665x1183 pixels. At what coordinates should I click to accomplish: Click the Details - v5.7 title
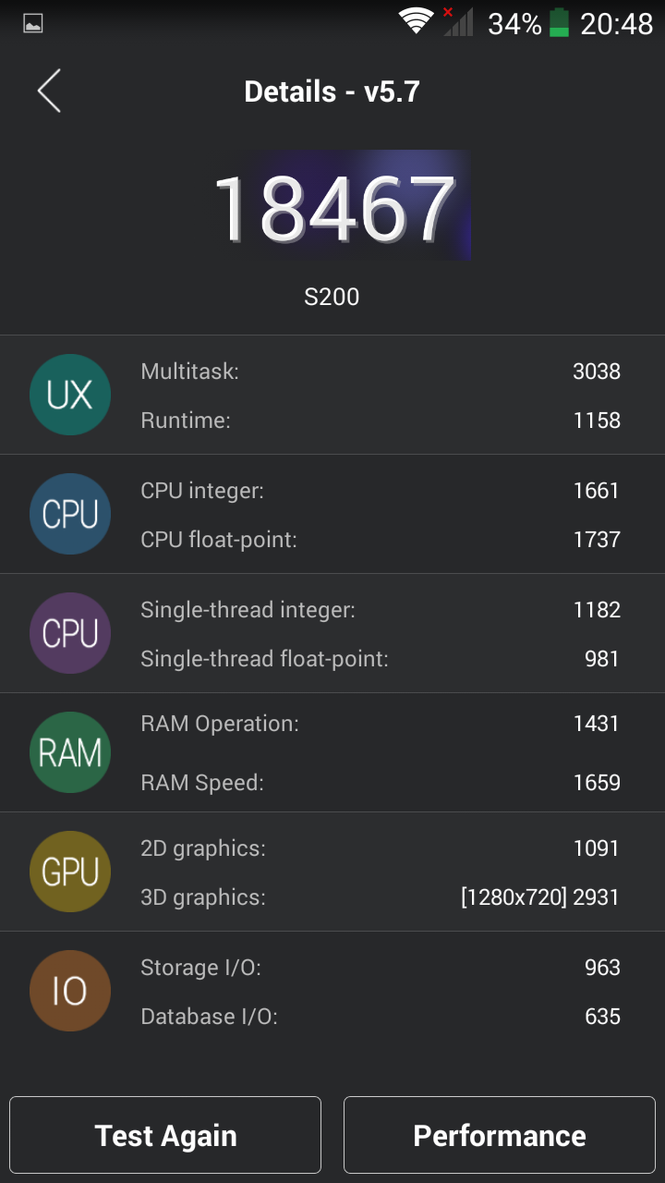(332, 91)
